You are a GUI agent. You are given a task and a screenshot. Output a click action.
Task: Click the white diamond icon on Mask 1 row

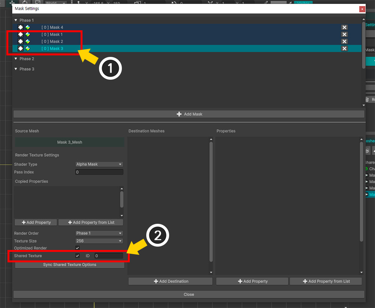coord(21,34)
